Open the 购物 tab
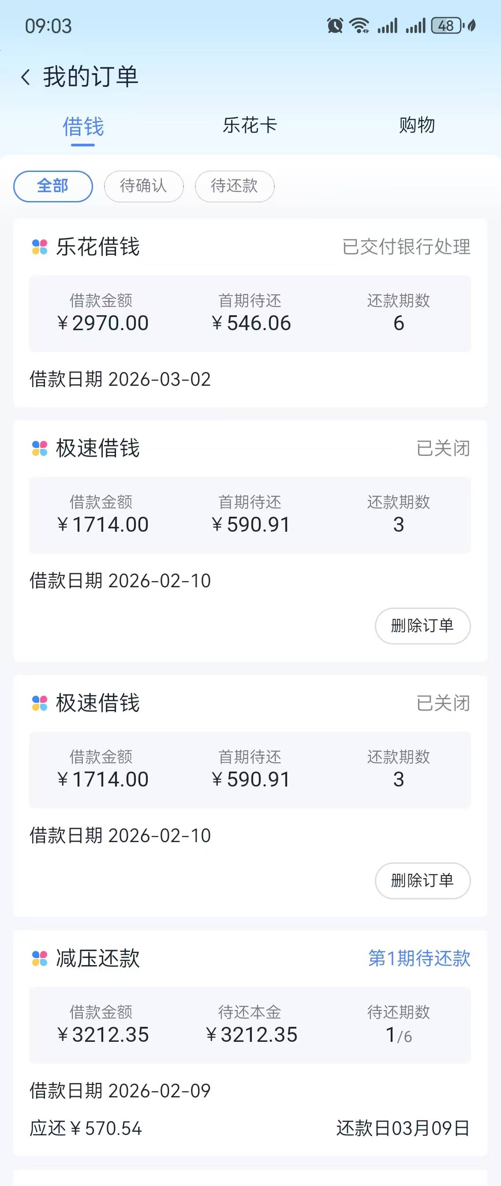Viewport: 501px width, 1186px height. tap(417, 125)
